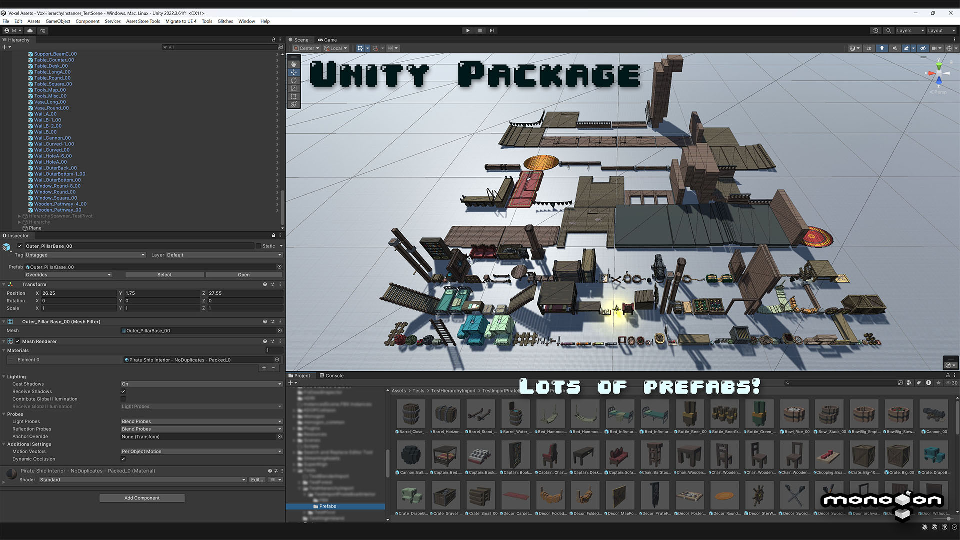The width and height of the screenshot is (960, 540).
Task: Toggle Dynamic Occlusion checkbox
Action: coord(123,459)
